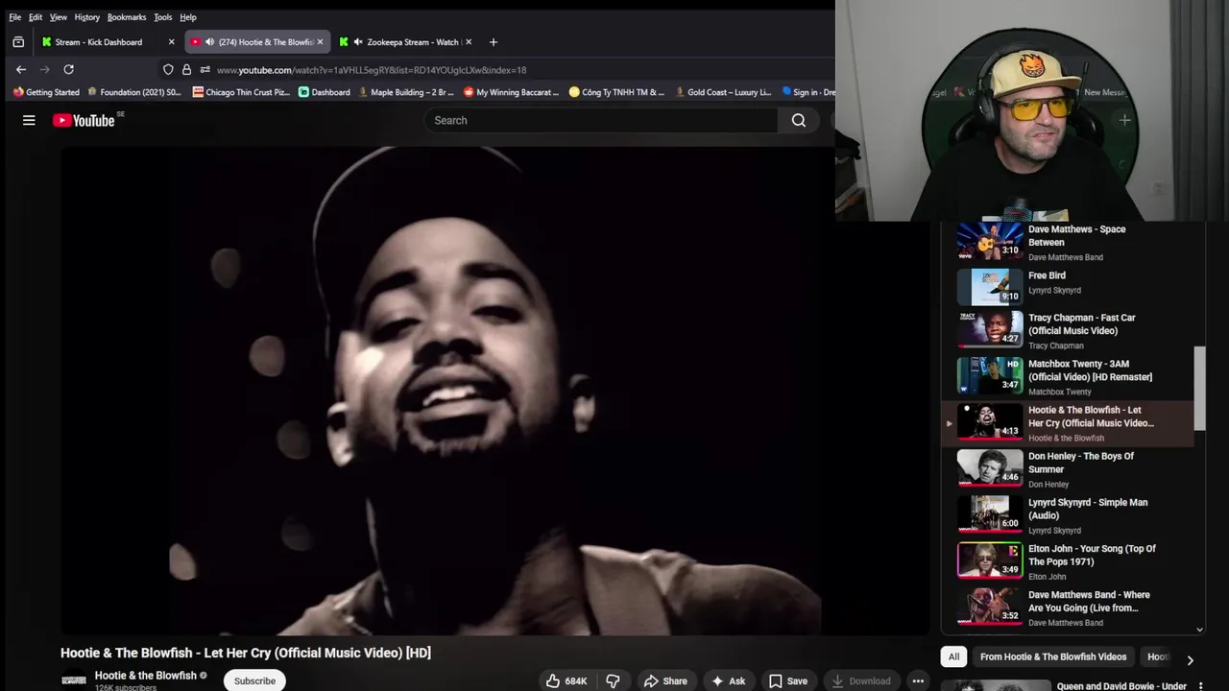Play Don Henley The Boys Of Summer
This screenshot has height=691, width=1229.
(x=1066, y=468)
